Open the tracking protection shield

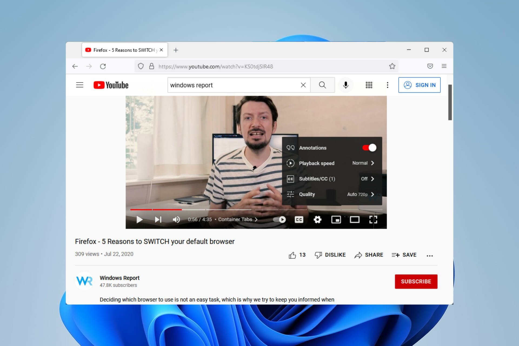point(141,66)
